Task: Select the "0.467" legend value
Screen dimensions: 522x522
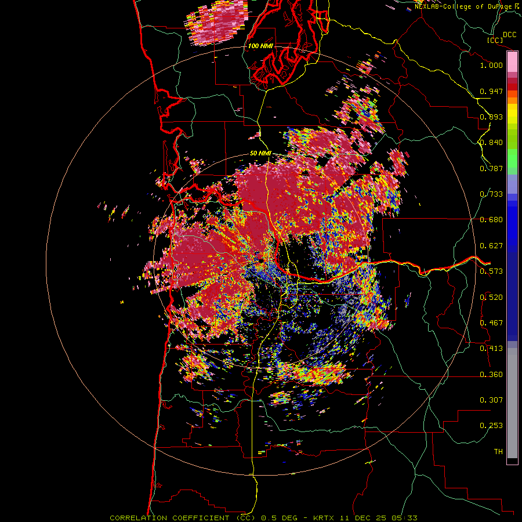Action: tap(491, 323)
